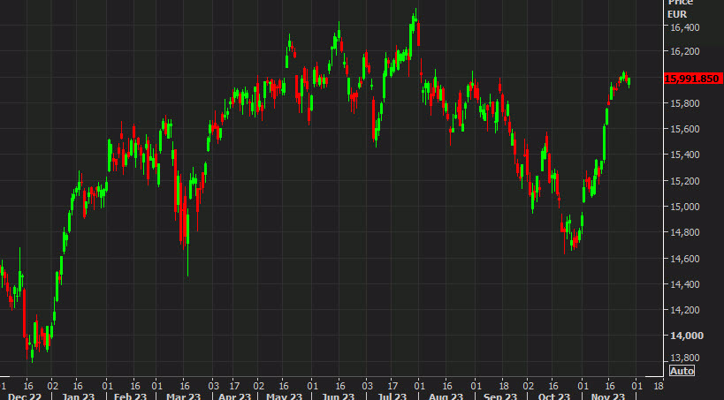Select the Dec 22 month label
Viewport: 724px width, 400px height.
[25, 396]
